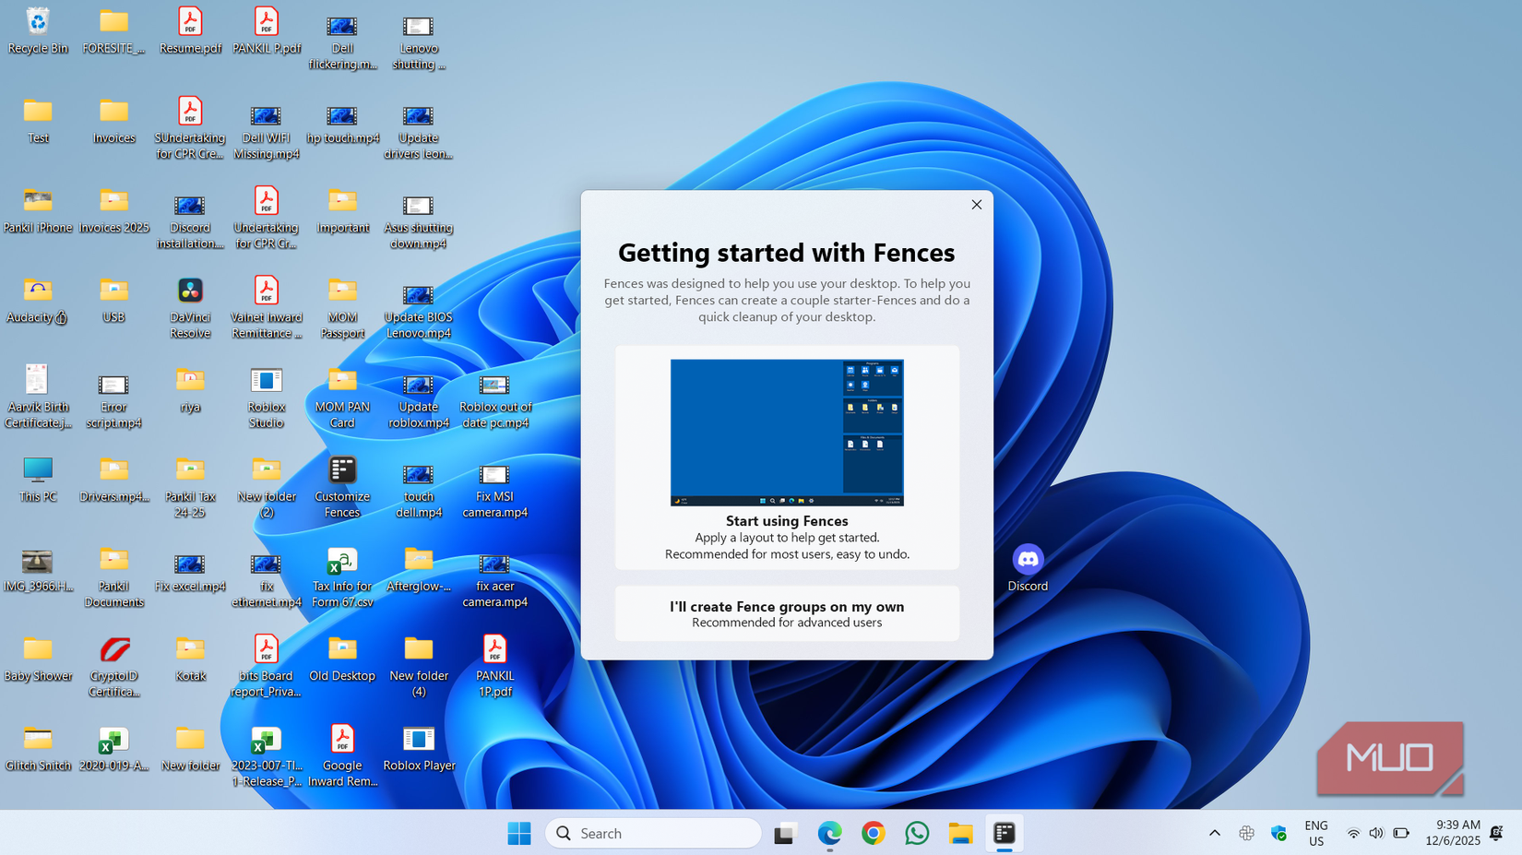
Task: Open the ENG US language switcher
Action: (1316, 833)
